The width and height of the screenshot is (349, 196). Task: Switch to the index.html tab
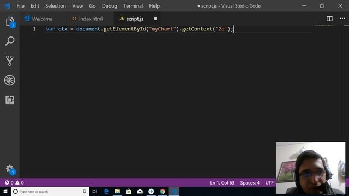tap(91, 19)
